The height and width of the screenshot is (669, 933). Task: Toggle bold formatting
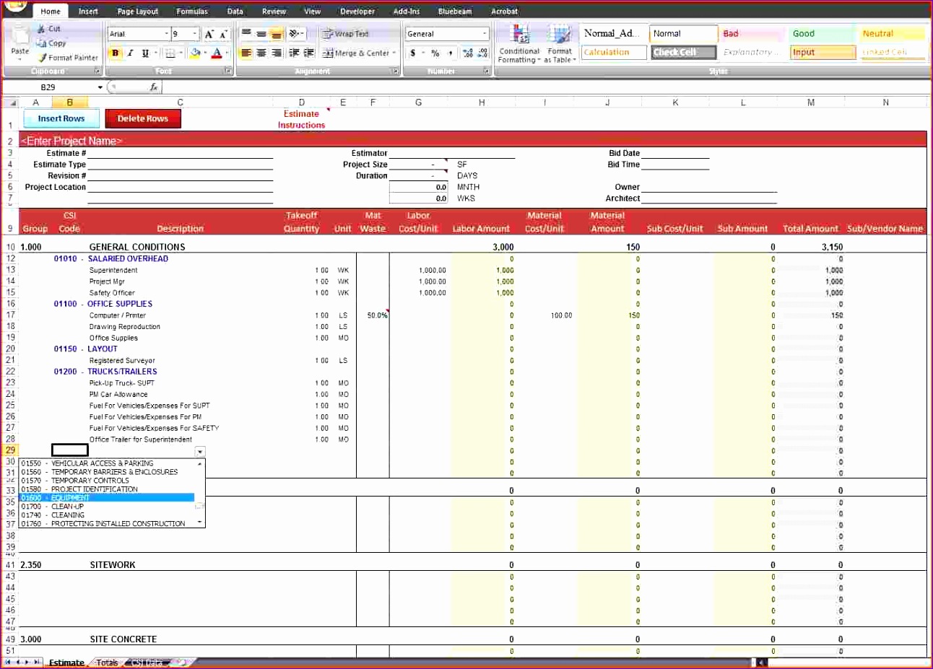[x=116, y=53]
